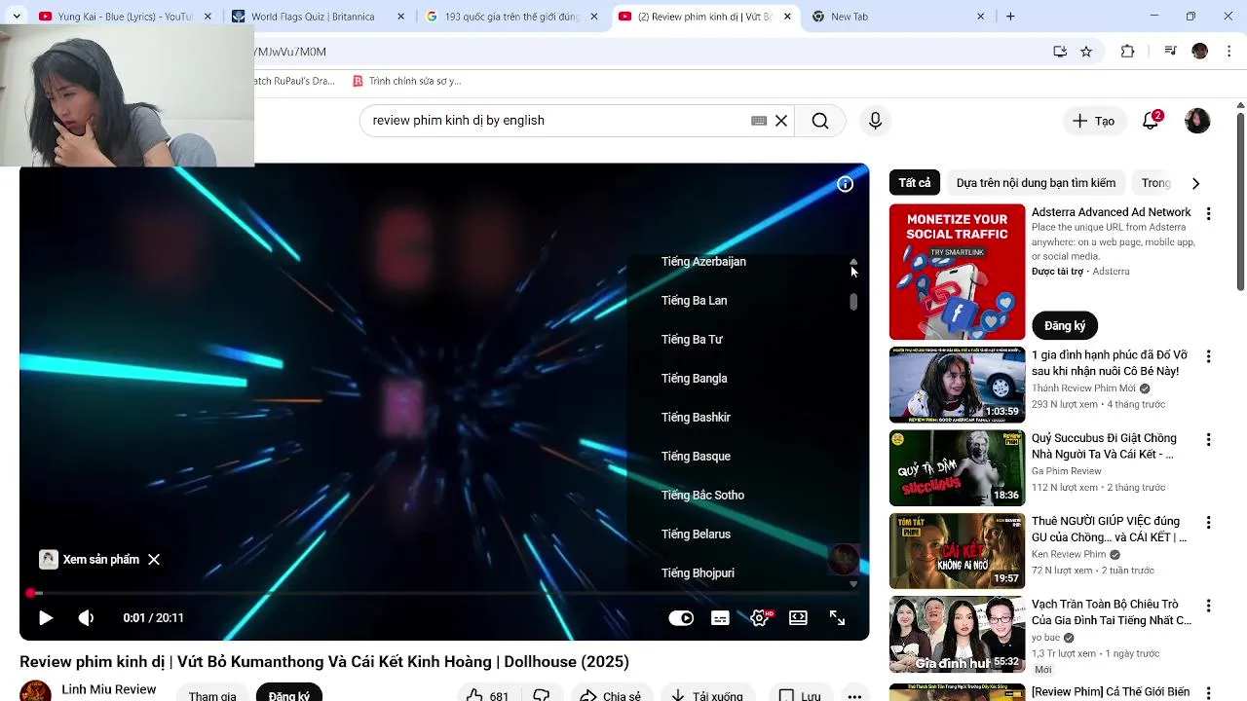This screenshot has width=1247, height=701.
Task: Click the Xem sản phẩm label
Action: pyautogui.click(x=101, y=560)
